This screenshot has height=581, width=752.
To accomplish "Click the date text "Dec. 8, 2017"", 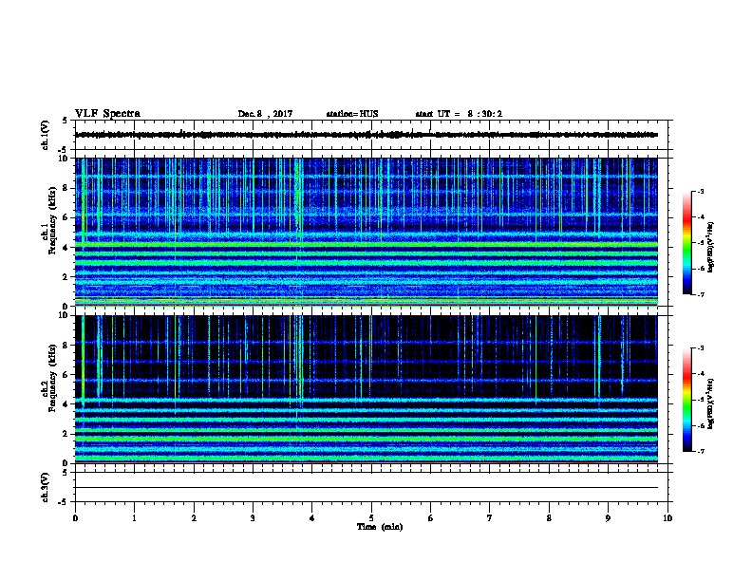I will 265,114.
